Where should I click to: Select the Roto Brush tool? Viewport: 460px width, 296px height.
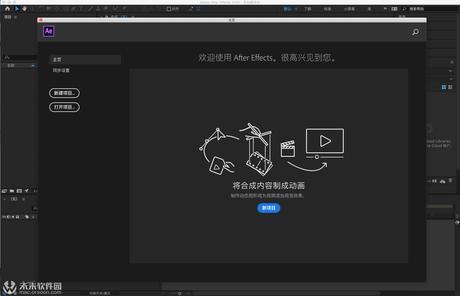(x=115, y=9)
